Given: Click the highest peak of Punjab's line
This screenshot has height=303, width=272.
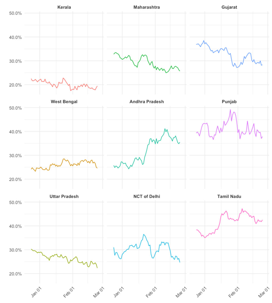Looking at the screenshot, I should tap(230, 110).
